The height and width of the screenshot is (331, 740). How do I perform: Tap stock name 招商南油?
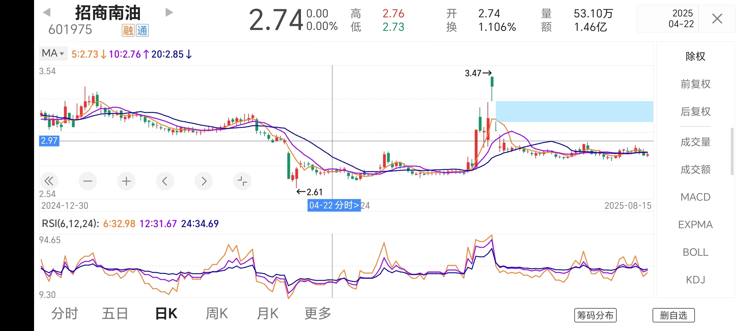click(x=108, y=13)
